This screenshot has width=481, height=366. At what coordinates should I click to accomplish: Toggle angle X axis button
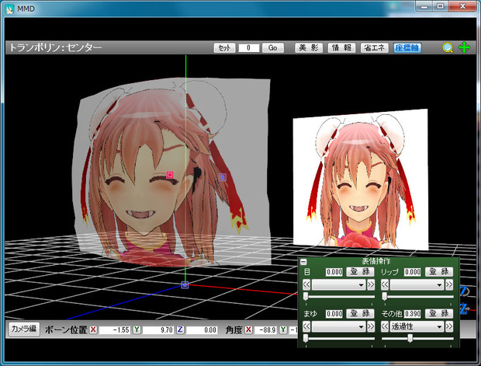[x=249, y=329]
